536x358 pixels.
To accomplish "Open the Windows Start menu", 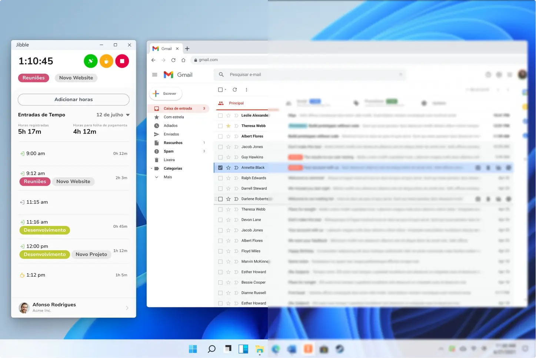I will click(193, 349).
